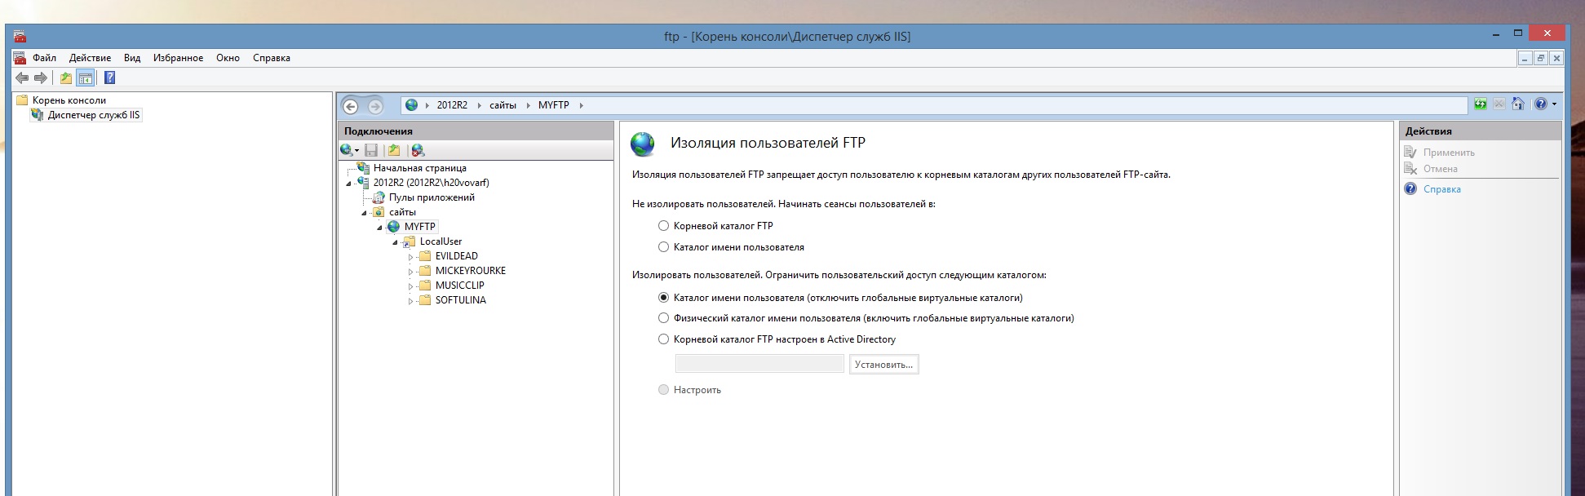This screenshot has height=496, width=1585.
Task: Expand the MUSICCLIP folder node
Action: [411, 286]
